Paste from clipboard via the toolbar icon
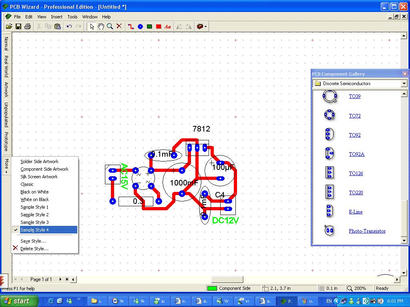 click(57, 26)
